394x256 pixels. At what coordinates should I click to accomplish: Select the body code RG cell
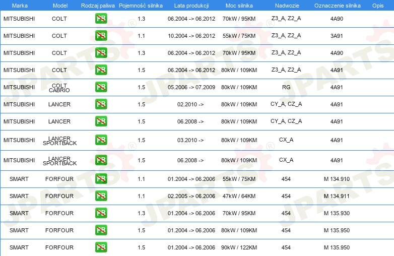point(286,87)
